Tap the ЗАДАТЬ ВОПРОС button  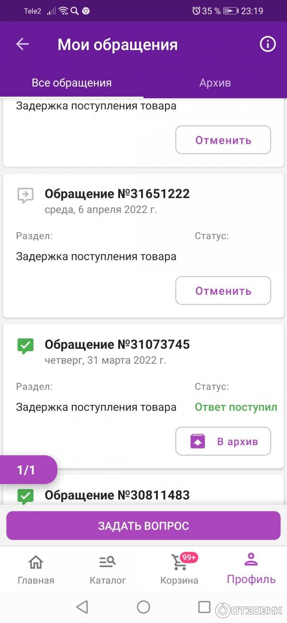pyautogui.click(x=143, y=526)
